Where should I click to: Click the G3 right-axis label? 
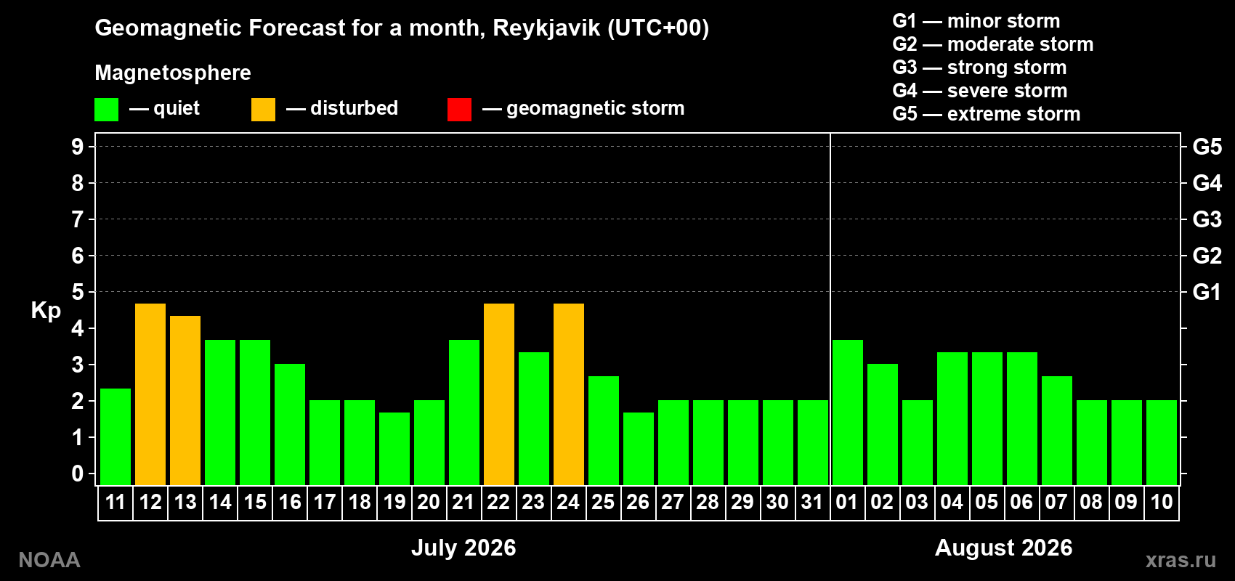[1207, 219]
